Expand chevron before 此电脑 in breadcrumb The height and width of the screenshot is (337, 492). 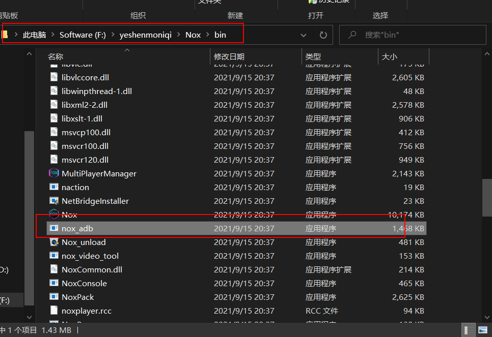16,35
